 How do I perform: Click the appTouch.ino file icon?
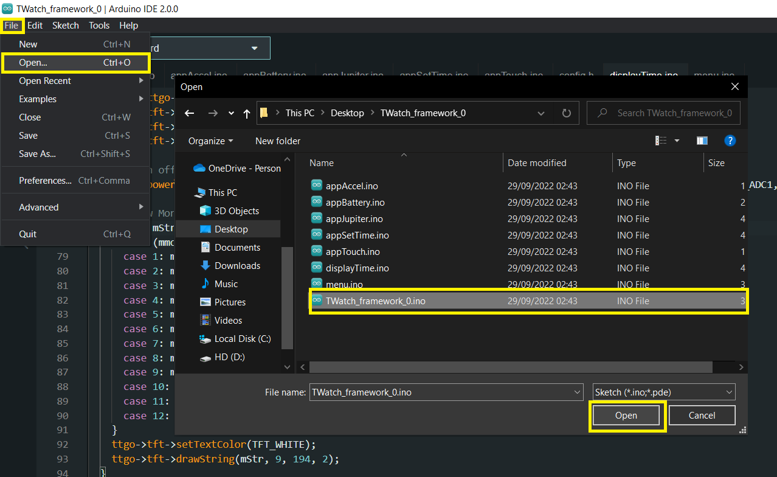[316, 251]
